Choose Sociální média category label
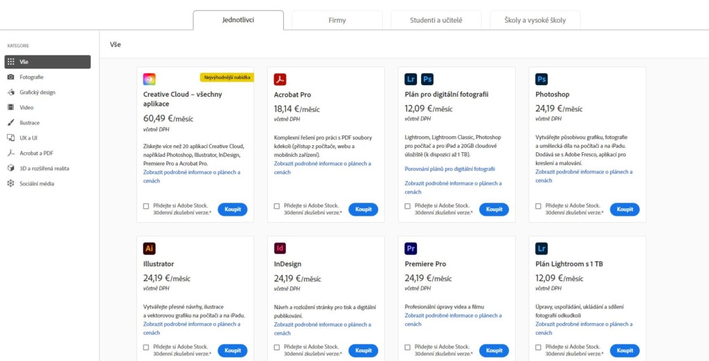The height and width of the screenshot is (361, 709). 37,184
